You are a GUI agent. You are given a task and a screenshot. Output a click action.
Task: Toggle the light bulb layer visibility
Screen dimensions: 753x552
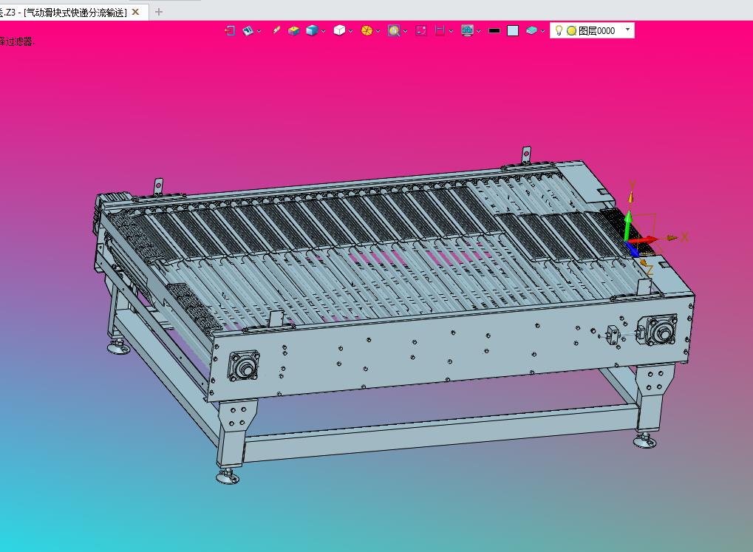pos(559,31)
